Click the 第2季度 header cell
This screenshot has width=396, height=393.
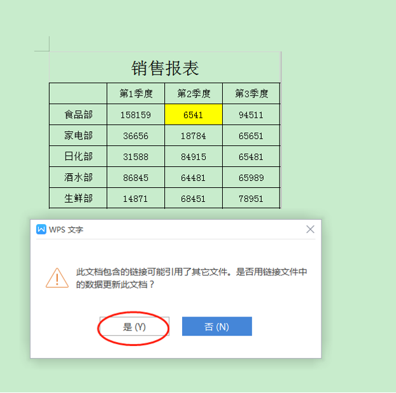click(x=194, y=94)
